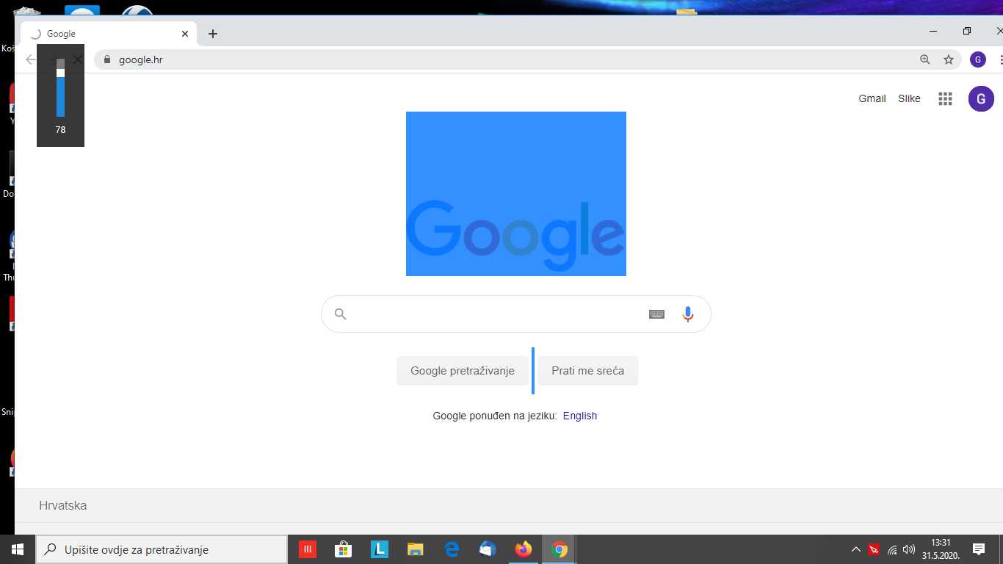Restore down the Chrome window

tap(967, 31)
